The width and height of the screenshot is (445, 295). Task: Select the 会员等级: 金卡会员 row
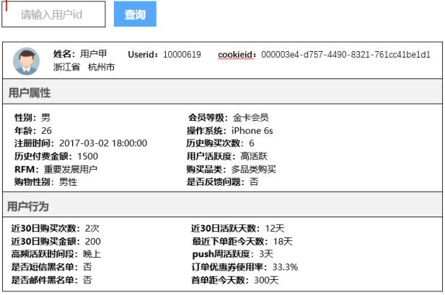(228, 117)
